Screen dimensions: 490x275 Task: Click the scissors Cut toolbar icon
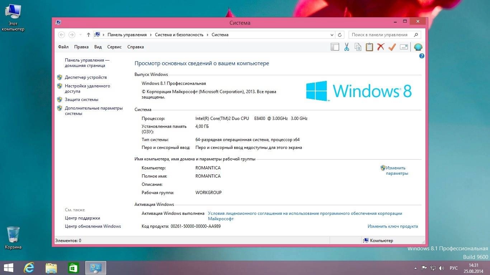pos(347,47)
